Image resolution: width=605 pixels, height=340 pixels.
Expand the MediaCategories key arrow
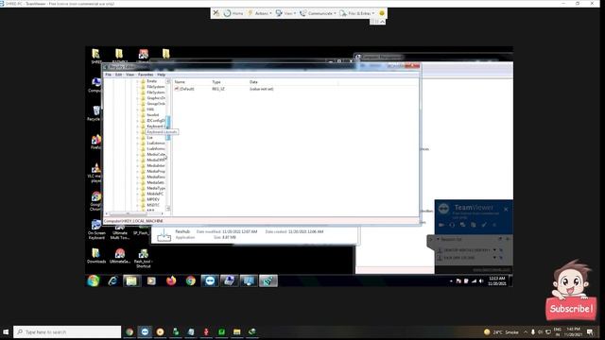(137, 154)
